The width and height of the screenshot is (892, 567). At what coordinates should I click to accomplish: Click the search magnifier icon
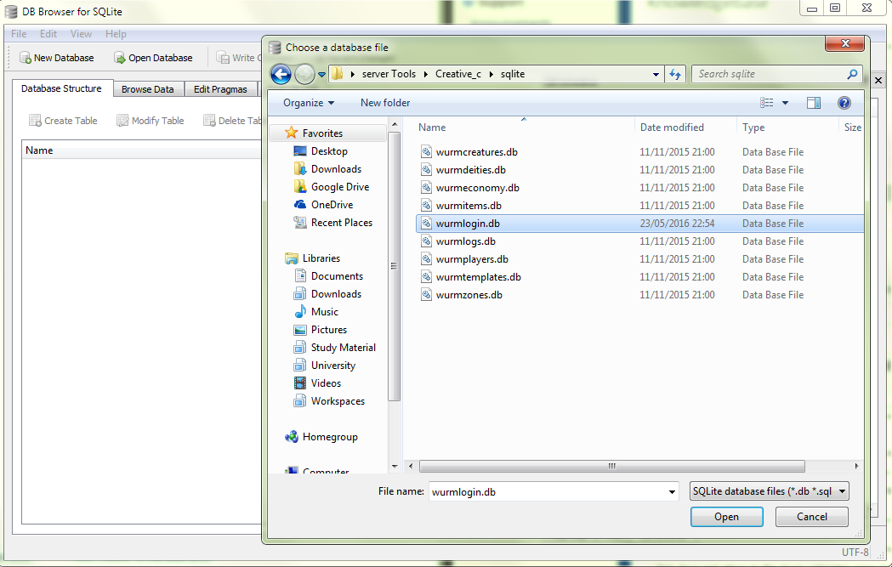852,74
